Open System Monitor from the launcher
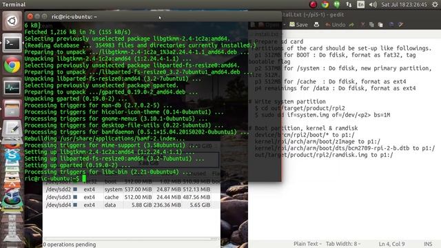This screenshot has height=248, width=441. 12,87
